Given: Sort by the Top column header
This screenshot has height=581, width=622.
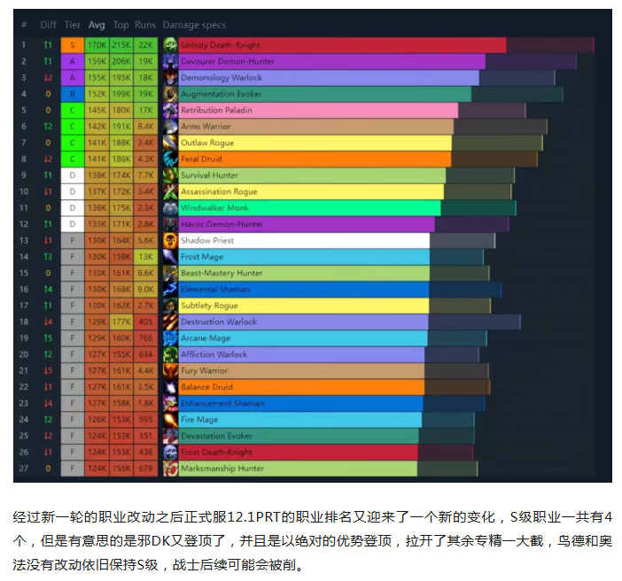Looking at the screenshot, I should 121,25.
